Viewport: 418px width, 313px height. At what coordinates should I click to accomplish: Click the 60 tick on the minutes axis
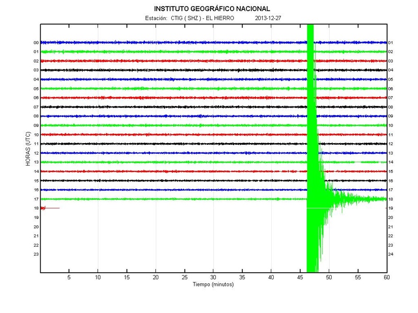(x=386, y=277)
